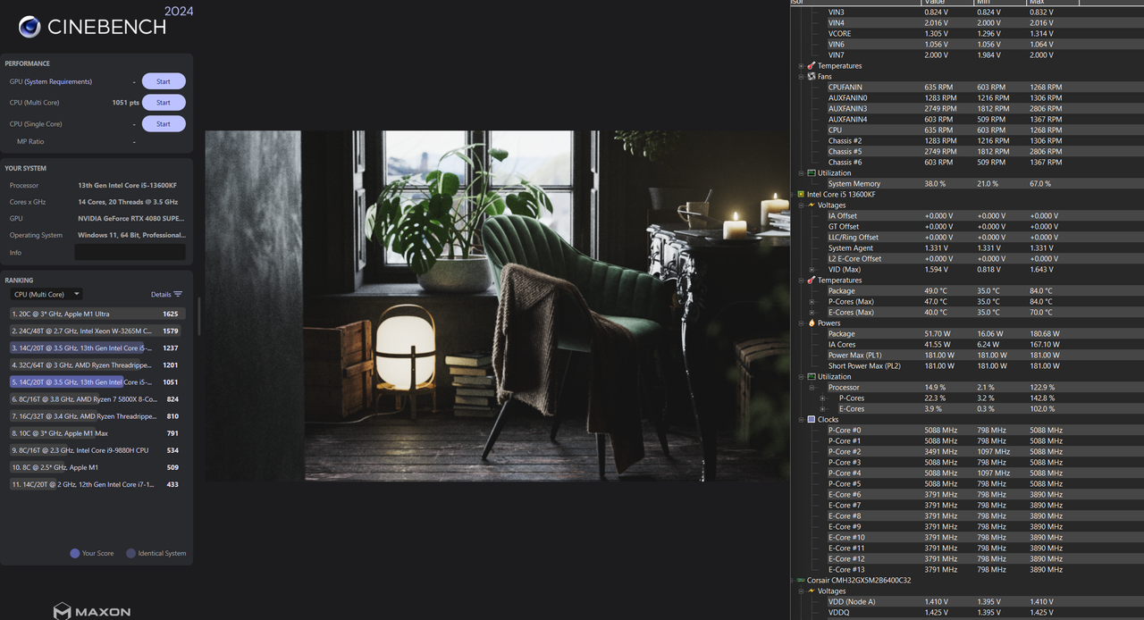Select the AMD Ryzen 7 5800X ranking entry
This screenshot has height=620, width=1144.
pyautogui.click(x=96, y=399)
